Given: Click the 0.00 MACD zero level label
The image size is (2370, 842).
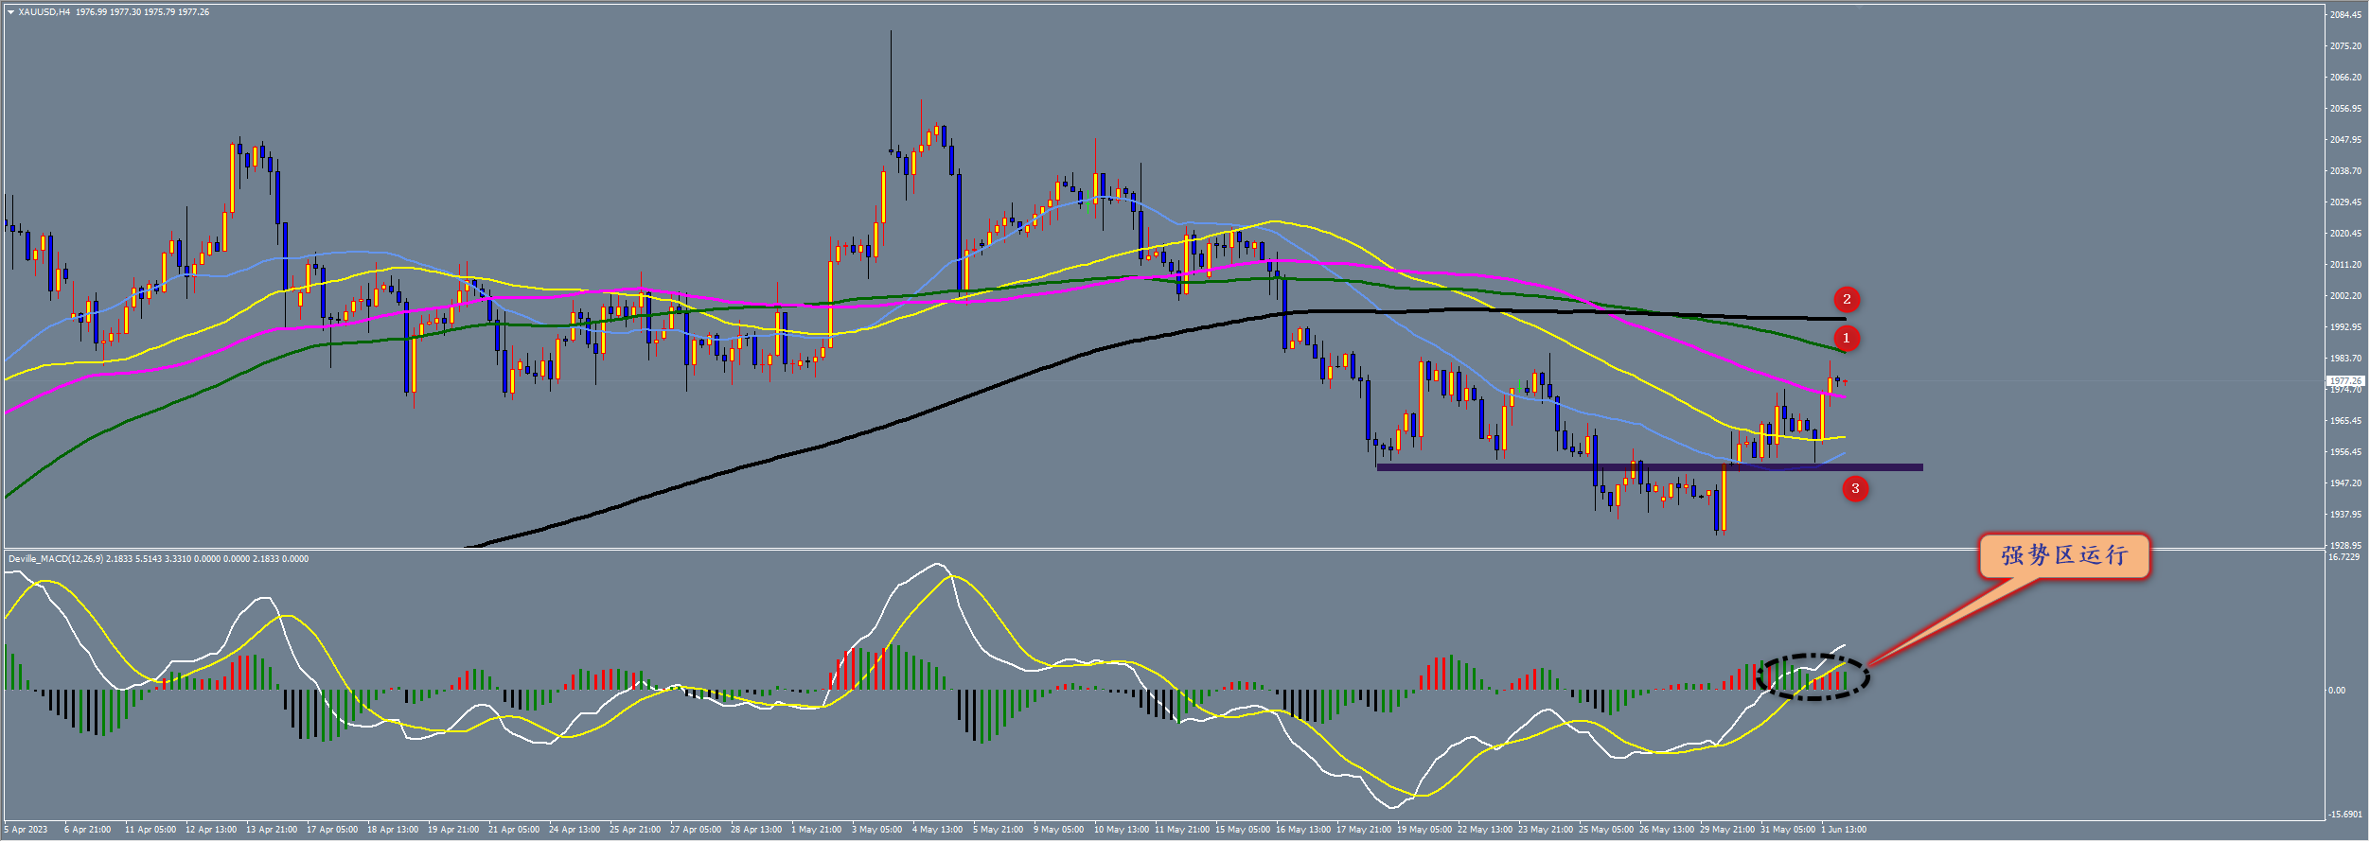Looking at the screenshot, I should pos(2337,690).
